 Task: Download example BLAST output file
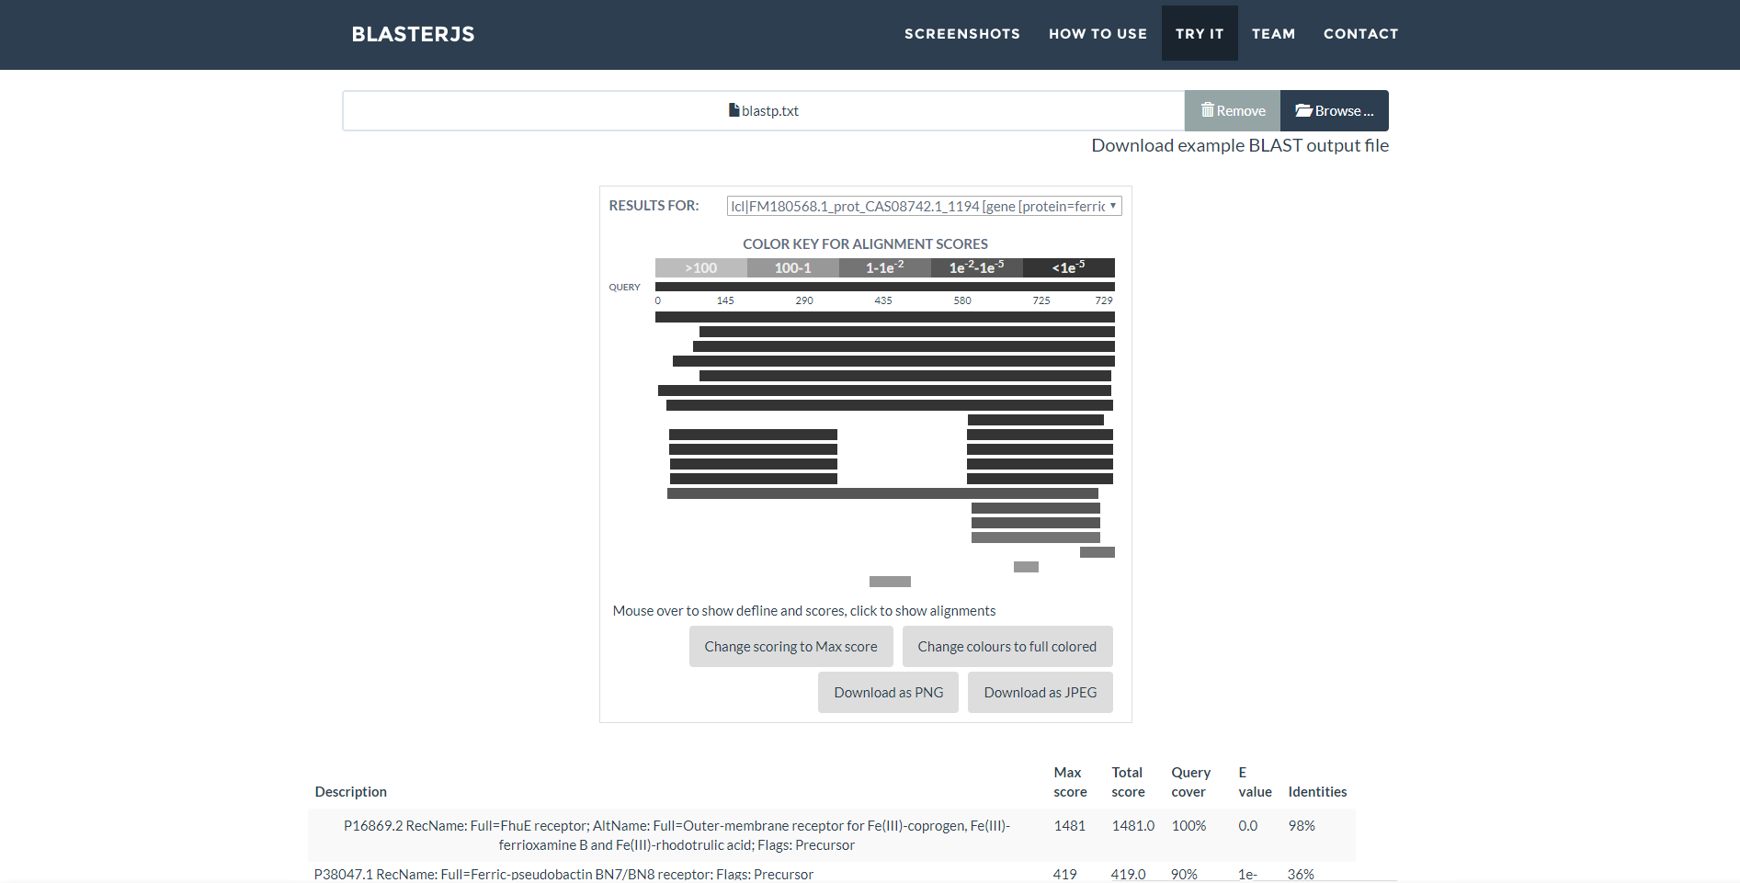tap(1239, 145)
